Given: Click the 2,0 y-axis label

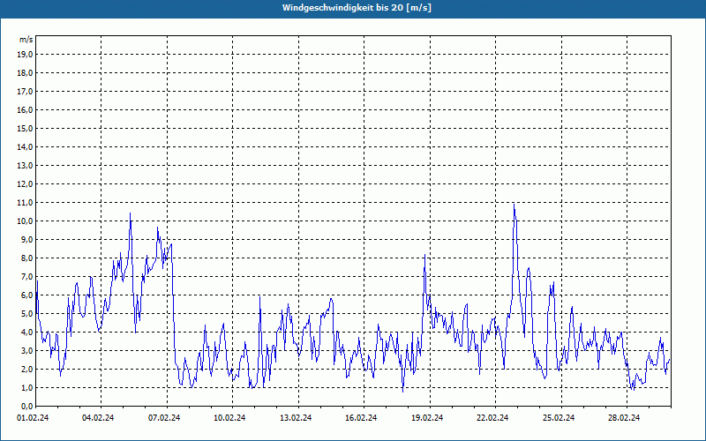Looking at the screenshot, I should click(26, 369).
